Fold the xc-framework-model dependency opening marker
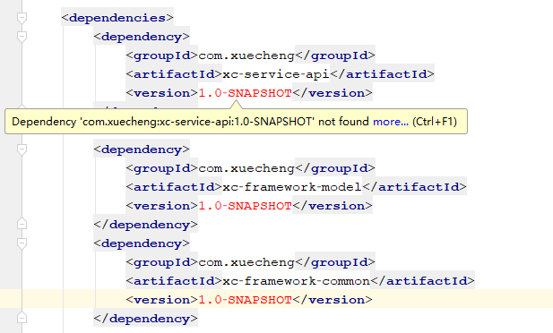 22,149
